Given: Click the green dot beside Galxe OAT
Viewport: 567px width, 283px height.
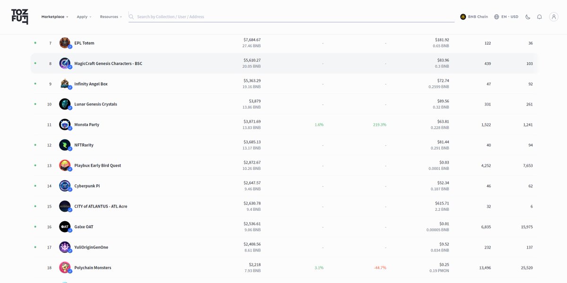Looking at the screenshot, I should [35, 227].
